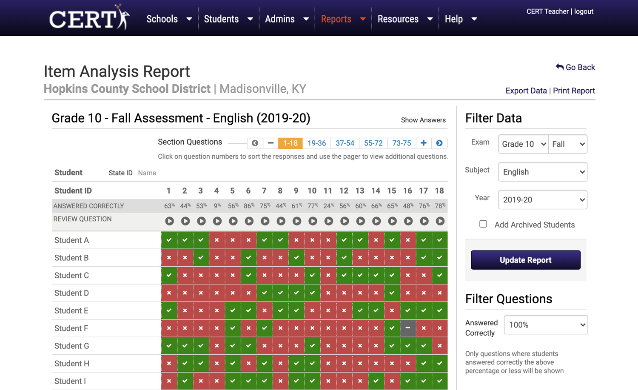Click the Go Back arrow link
The image size is (638, 390).
pos(575,67)
